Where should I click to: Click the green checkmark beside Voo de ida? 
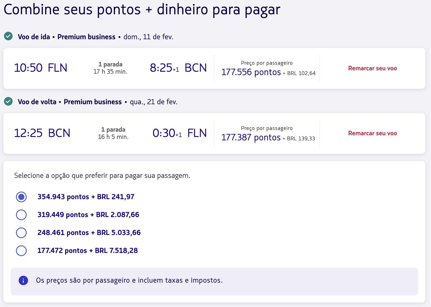coord(8,36)
